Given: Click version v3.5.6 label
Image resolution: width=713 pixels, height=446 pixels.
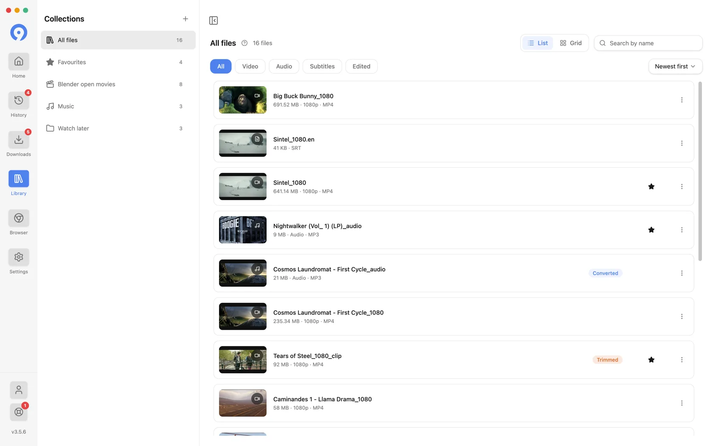Looking at the screenshot, I should click(x=19, y=432).
